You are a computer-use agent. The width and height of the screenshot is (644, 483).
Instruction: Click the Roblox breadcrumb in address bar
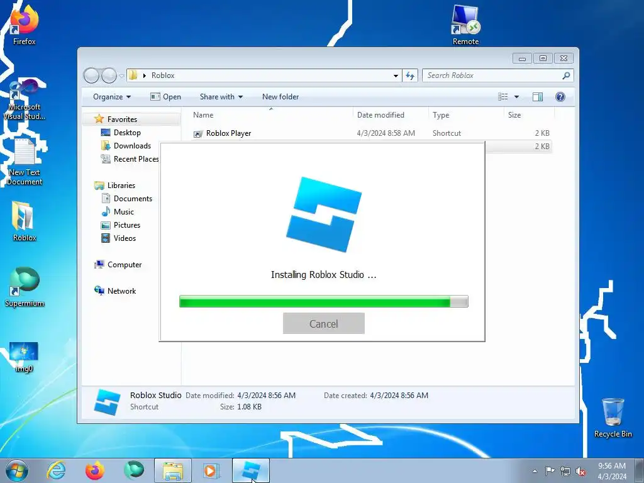(163, 75)
